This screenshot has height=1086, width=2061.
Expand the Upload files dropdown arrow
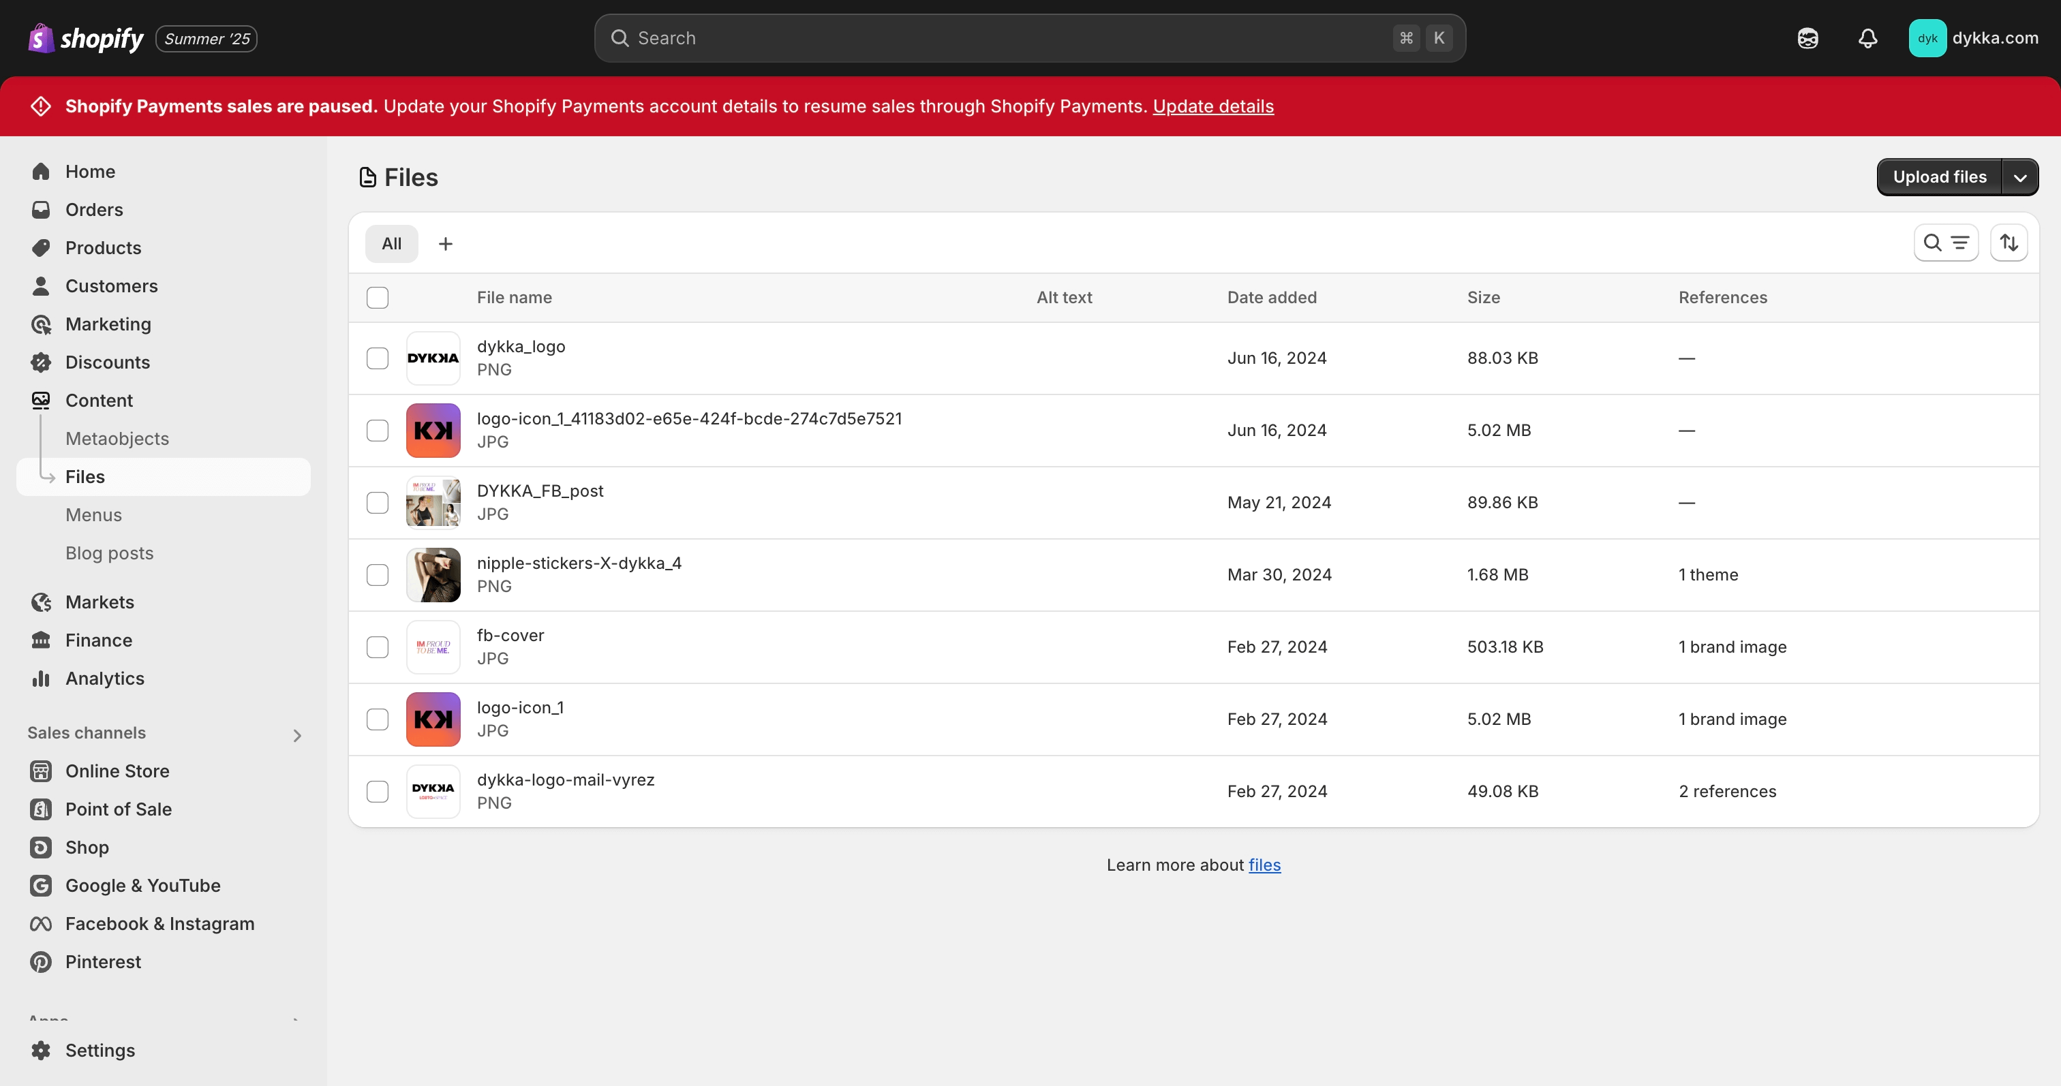(x=2019, y=178)
